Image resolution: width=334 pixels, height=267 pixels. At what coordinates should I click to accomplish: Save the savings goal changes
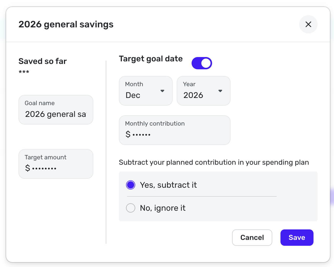297,238
